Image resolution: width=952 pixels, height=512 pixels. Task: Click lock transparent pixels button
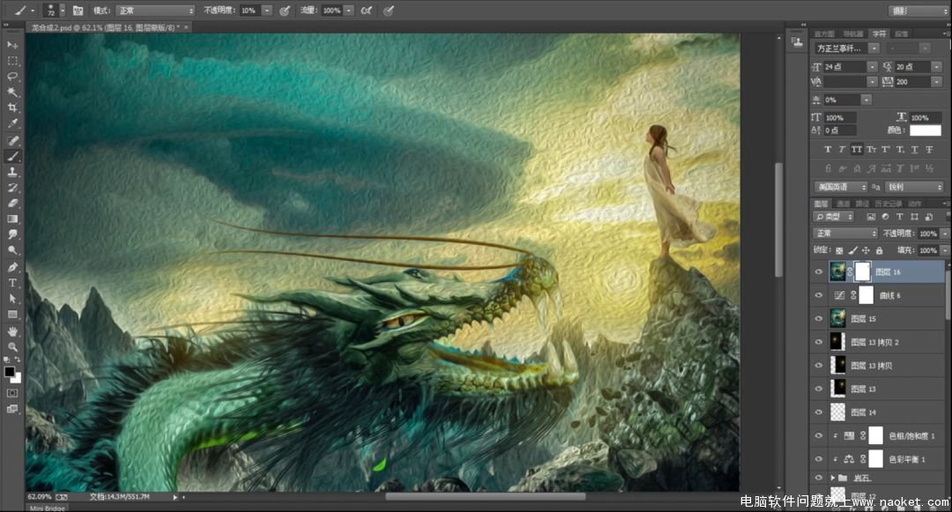[839, 250]
